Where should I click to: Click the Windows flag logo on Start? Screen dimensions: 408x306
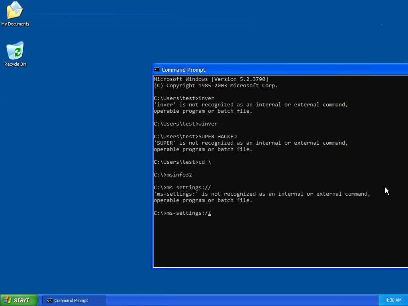tap(8, 300)
